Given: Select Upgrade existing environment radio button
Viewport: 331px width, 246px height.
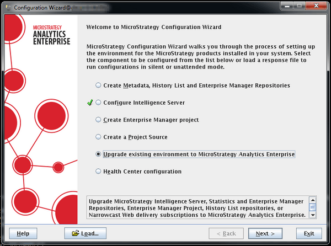Looking at the screenshot, I should point(99,154).
